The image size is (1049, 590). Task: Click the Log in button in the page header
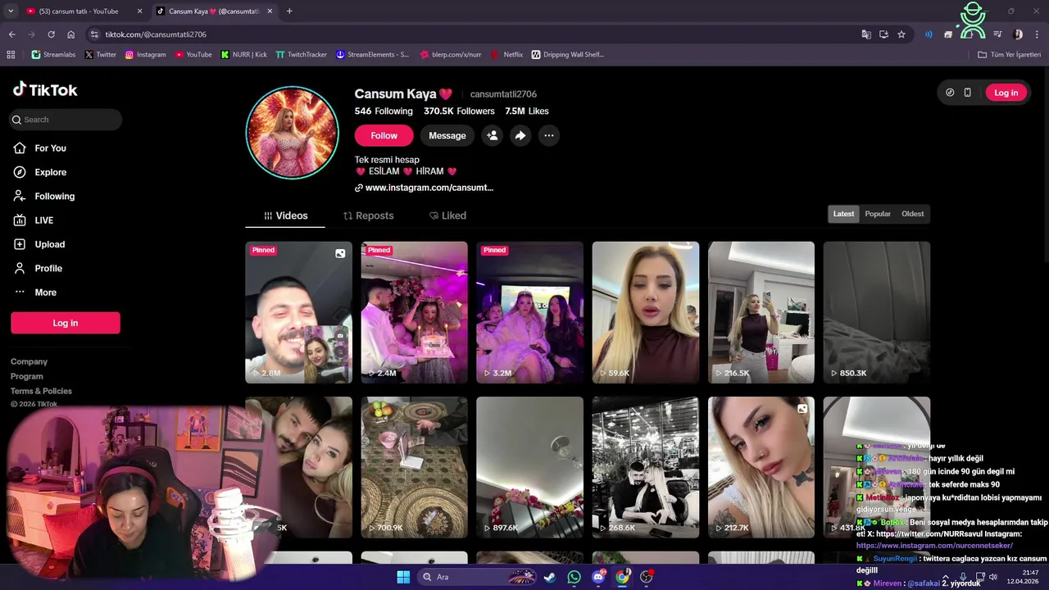1006,93
